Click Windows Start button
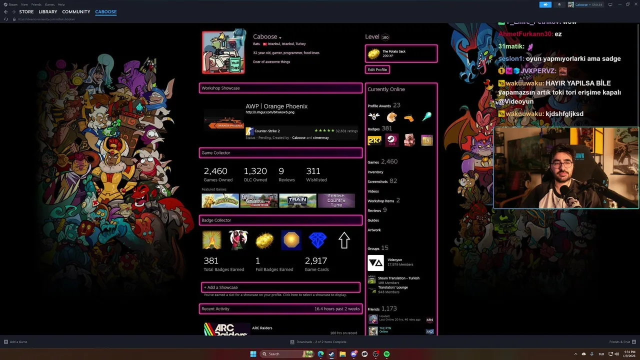640x360 pixels. click(253, 354)
